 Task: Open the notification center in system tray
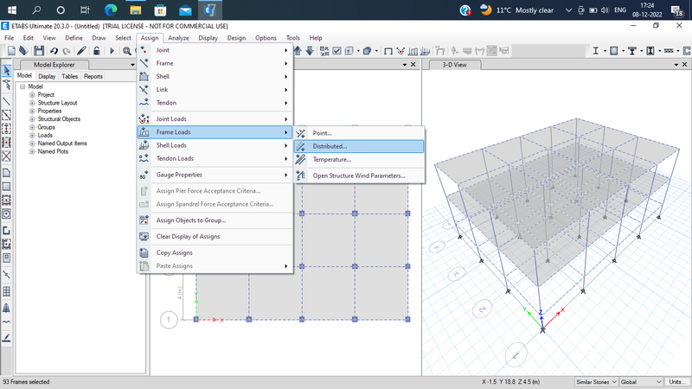676,10
